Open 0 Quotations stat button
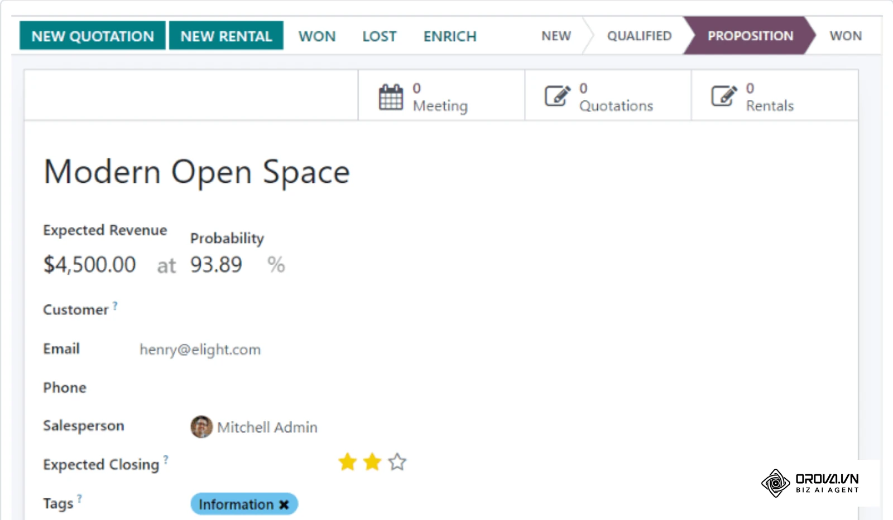Viewport: 893px width, 520px height. pos(608,95)
